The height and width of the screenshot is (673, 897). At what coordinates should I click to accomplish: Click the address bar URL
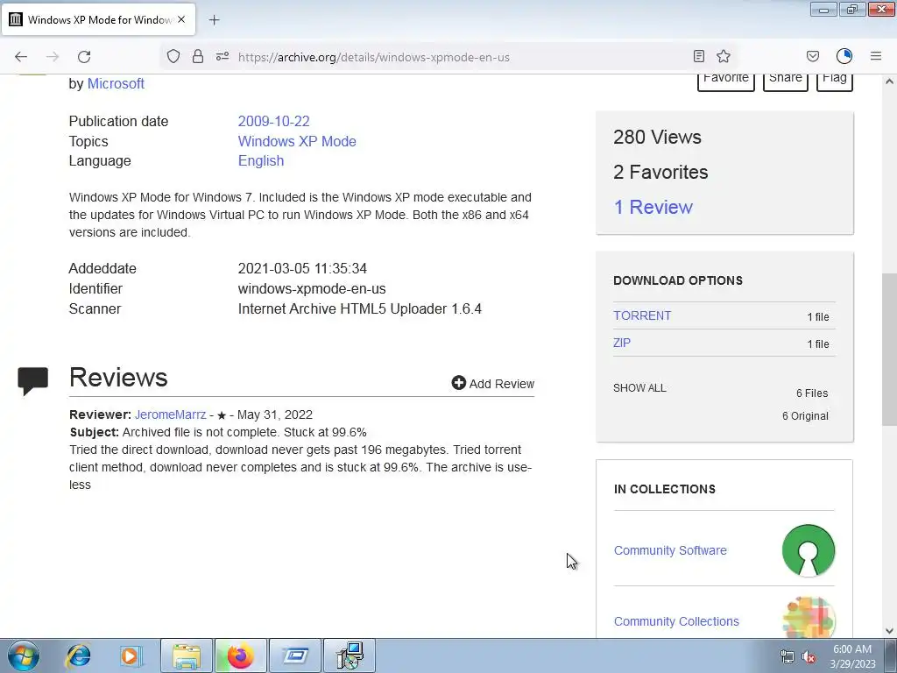373,57
